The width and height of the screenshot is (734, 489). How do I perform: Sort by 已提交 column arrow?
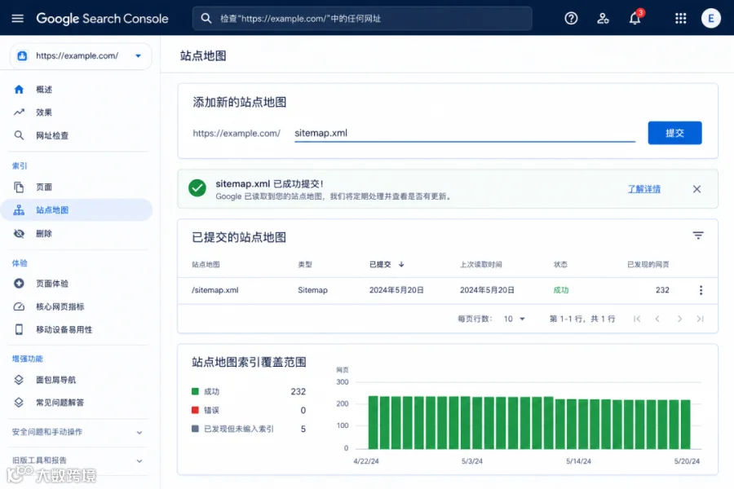[x=401, y=264]
